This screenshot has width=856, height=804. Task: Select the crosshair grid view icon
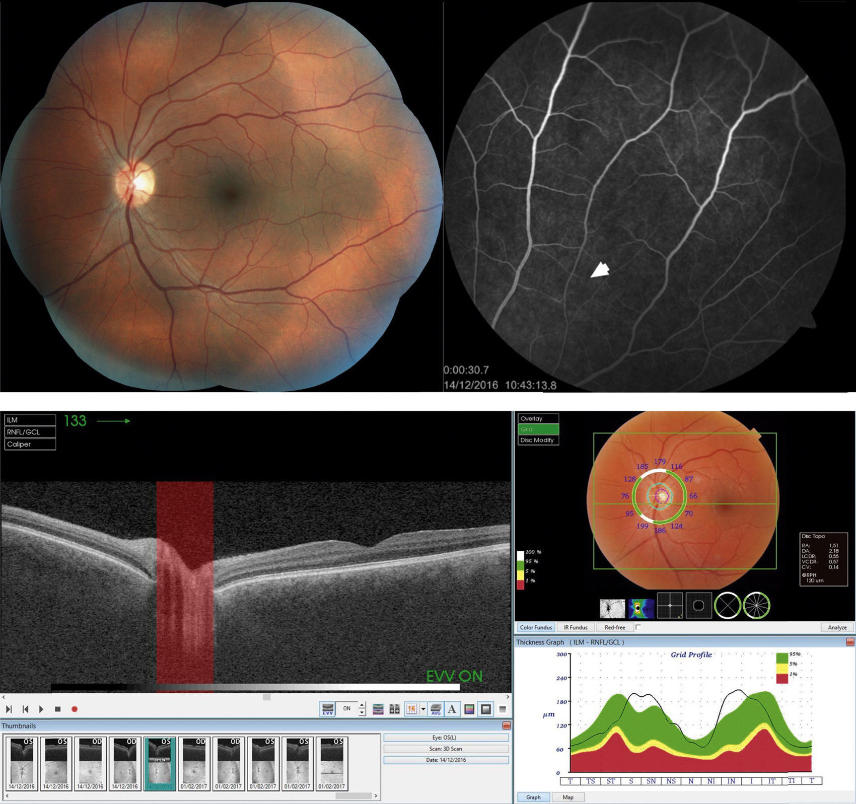coord(670,606)
